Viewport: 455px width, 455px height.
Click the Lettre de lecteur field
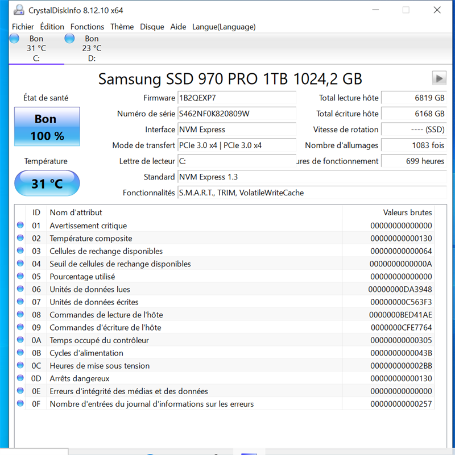237,161
